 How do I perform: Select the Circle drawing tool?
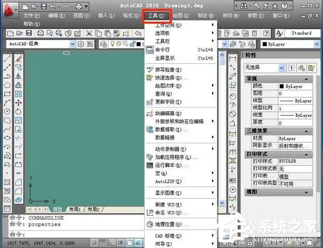pyautogui.click(x=7, y=112)
